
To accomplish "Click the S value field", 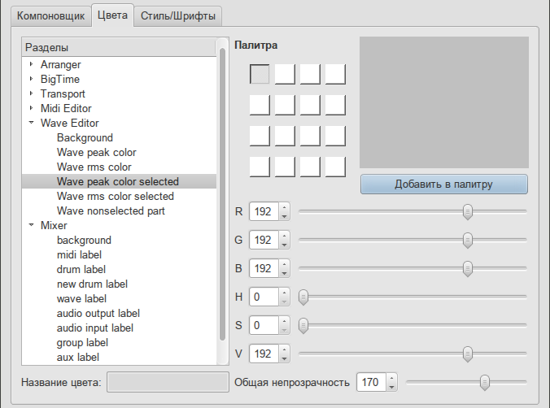I will 264,325.
